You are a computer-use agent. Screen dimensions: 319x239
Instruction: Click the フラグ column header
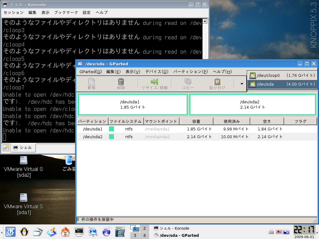pos(300,121)
